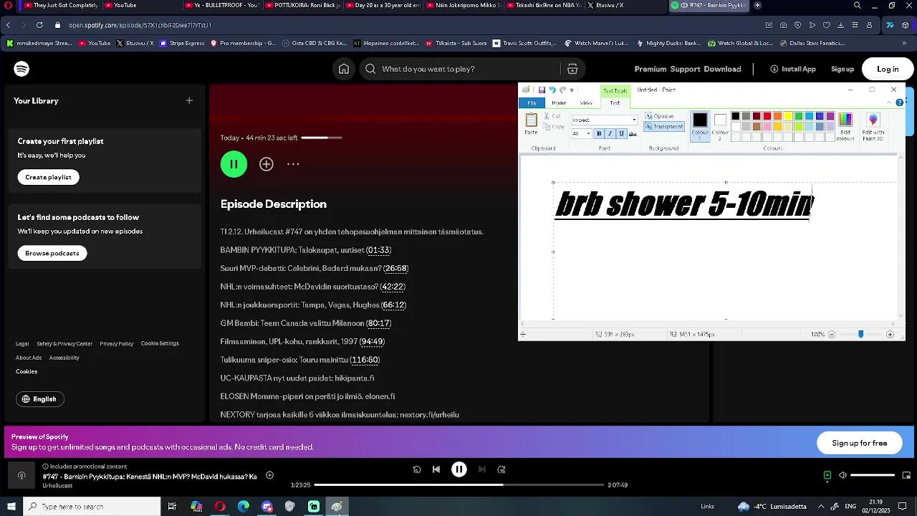Screen dimensions: 917x516
Task: Open Task View on taskbar
Action: [172, 507]
